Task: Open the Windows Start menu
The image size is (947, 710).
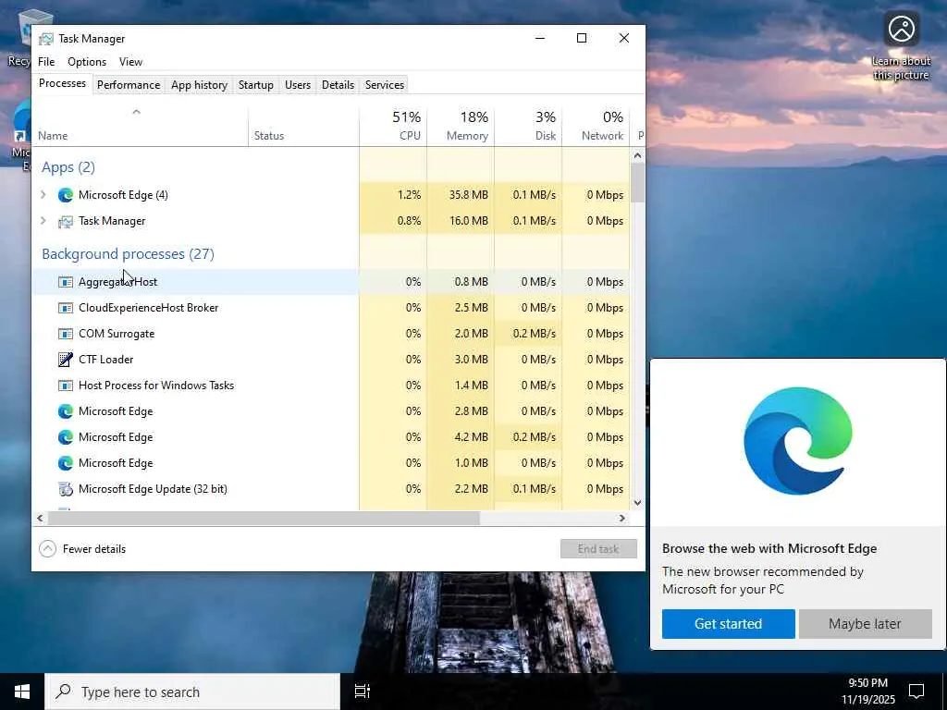Action: coord(22,692)
